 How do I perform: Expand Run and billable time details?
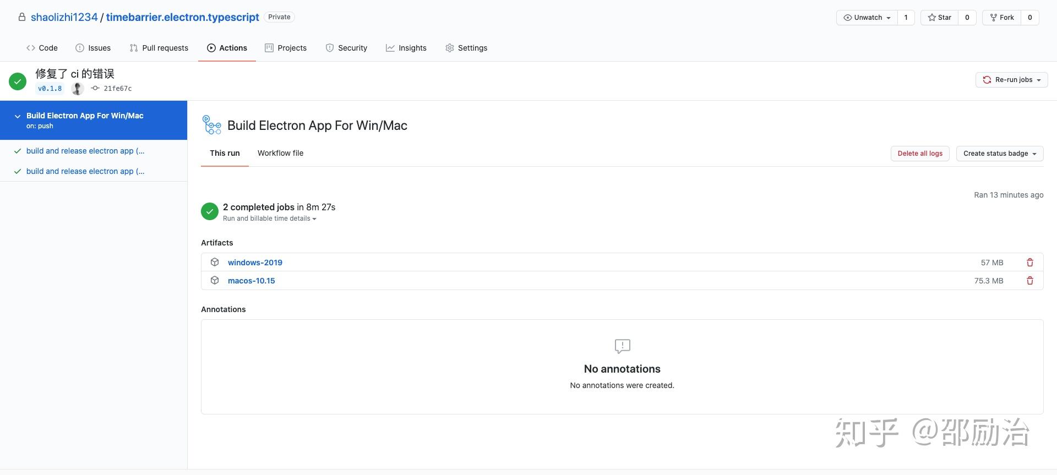click(270, 219)
